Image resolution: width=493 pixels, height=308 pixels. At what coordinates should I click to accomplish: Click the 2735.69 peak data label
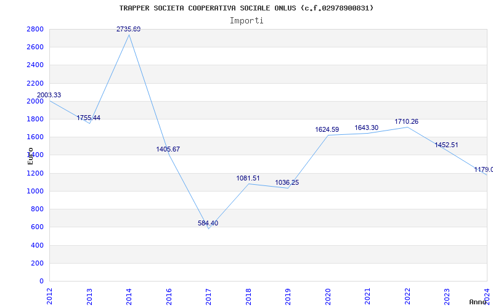129,29
